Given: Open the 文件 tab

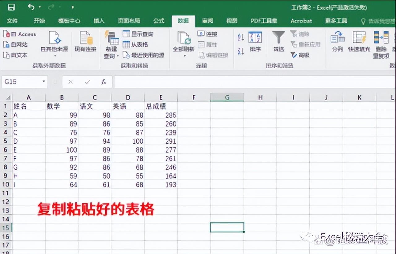Looking at the screenshot, I should (12, 21).
